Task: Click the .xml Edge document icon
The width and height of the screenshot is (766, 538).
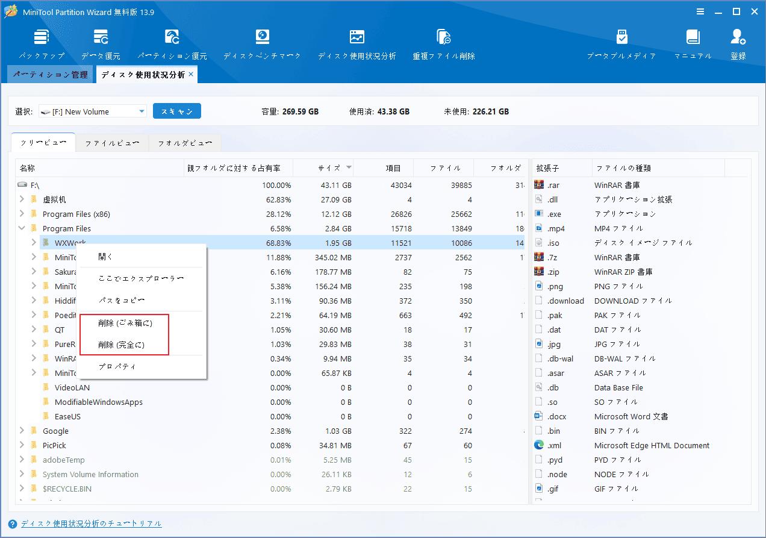Action: (x=539, y=445)
